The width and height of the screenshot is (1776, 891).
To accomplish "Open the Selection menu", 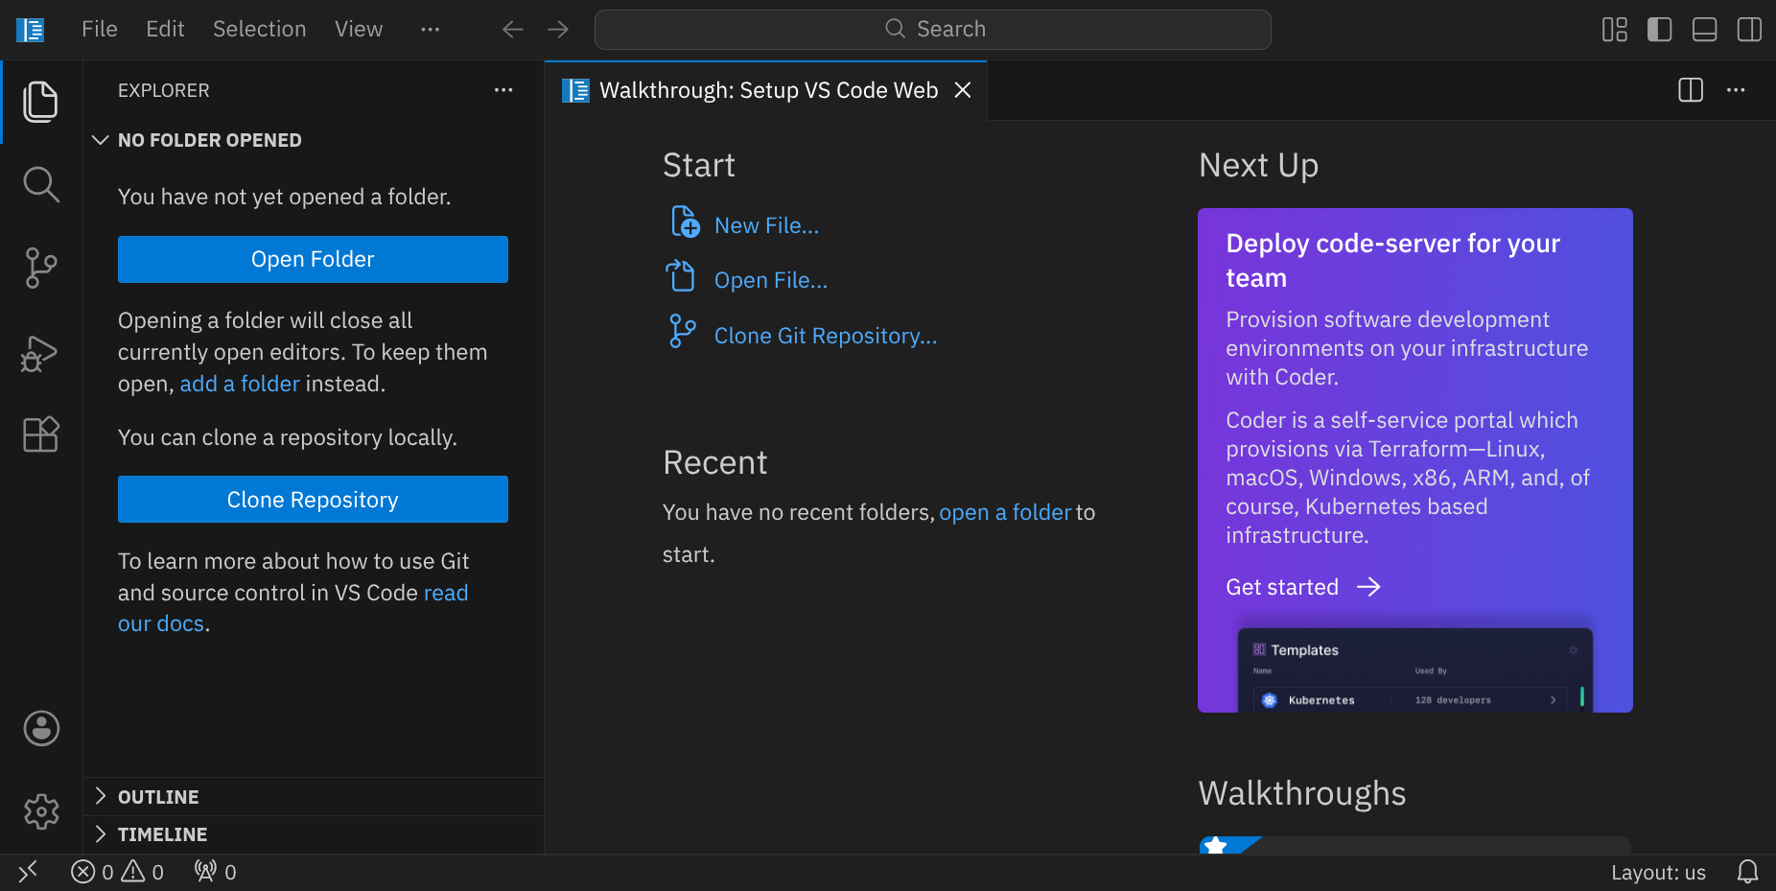I will 259,30.
